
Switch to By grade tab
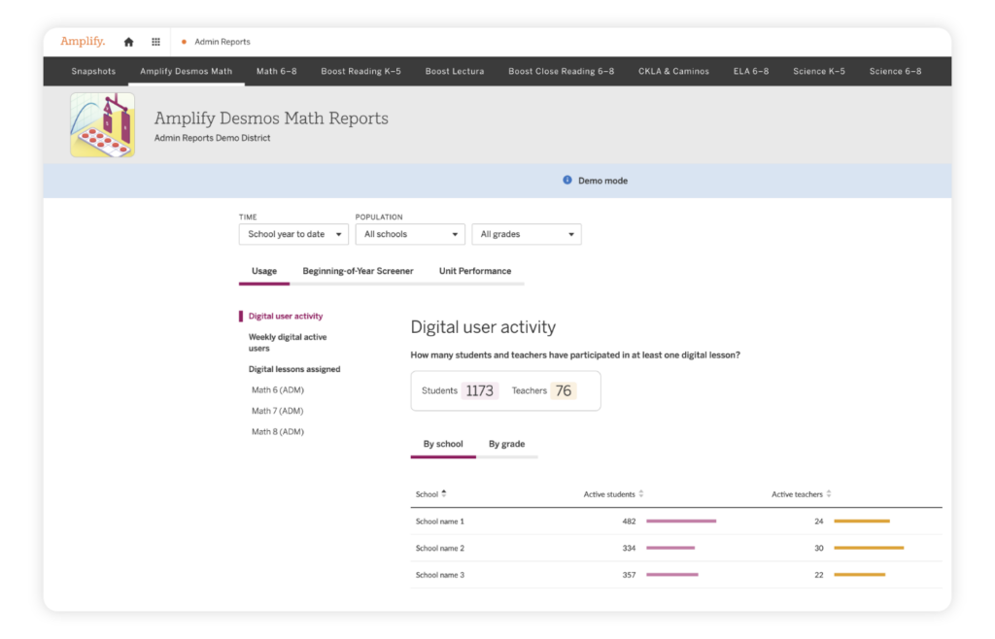[506, 444]
